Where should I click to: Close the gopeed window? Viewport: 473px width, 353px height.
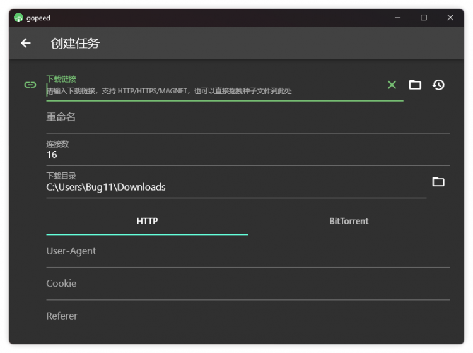450,18
